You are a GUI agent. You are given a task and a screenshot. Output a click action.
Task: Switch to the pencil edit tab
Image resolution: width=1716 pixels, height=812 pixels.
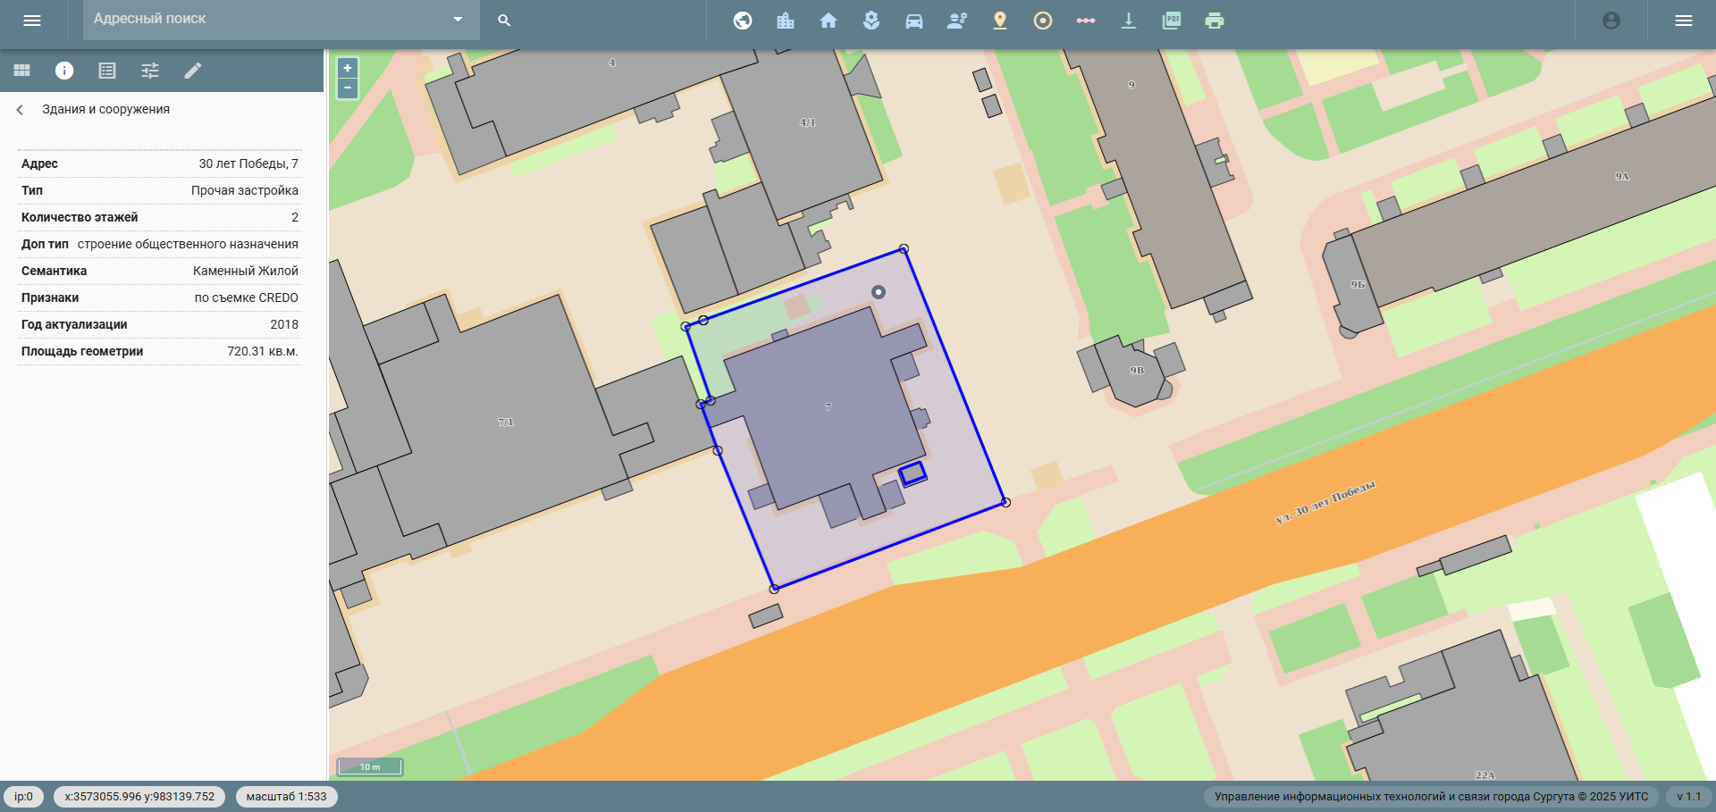coord(193,71)
